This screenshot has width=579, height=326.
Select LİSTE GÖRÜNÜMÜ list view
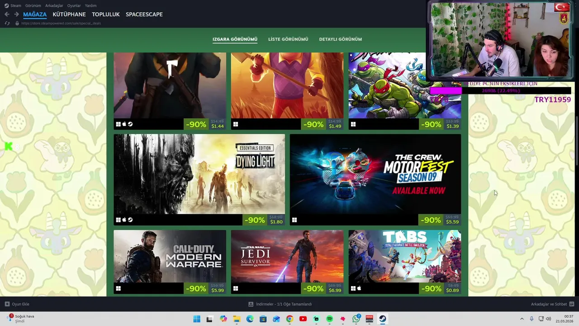click(288, 39)
